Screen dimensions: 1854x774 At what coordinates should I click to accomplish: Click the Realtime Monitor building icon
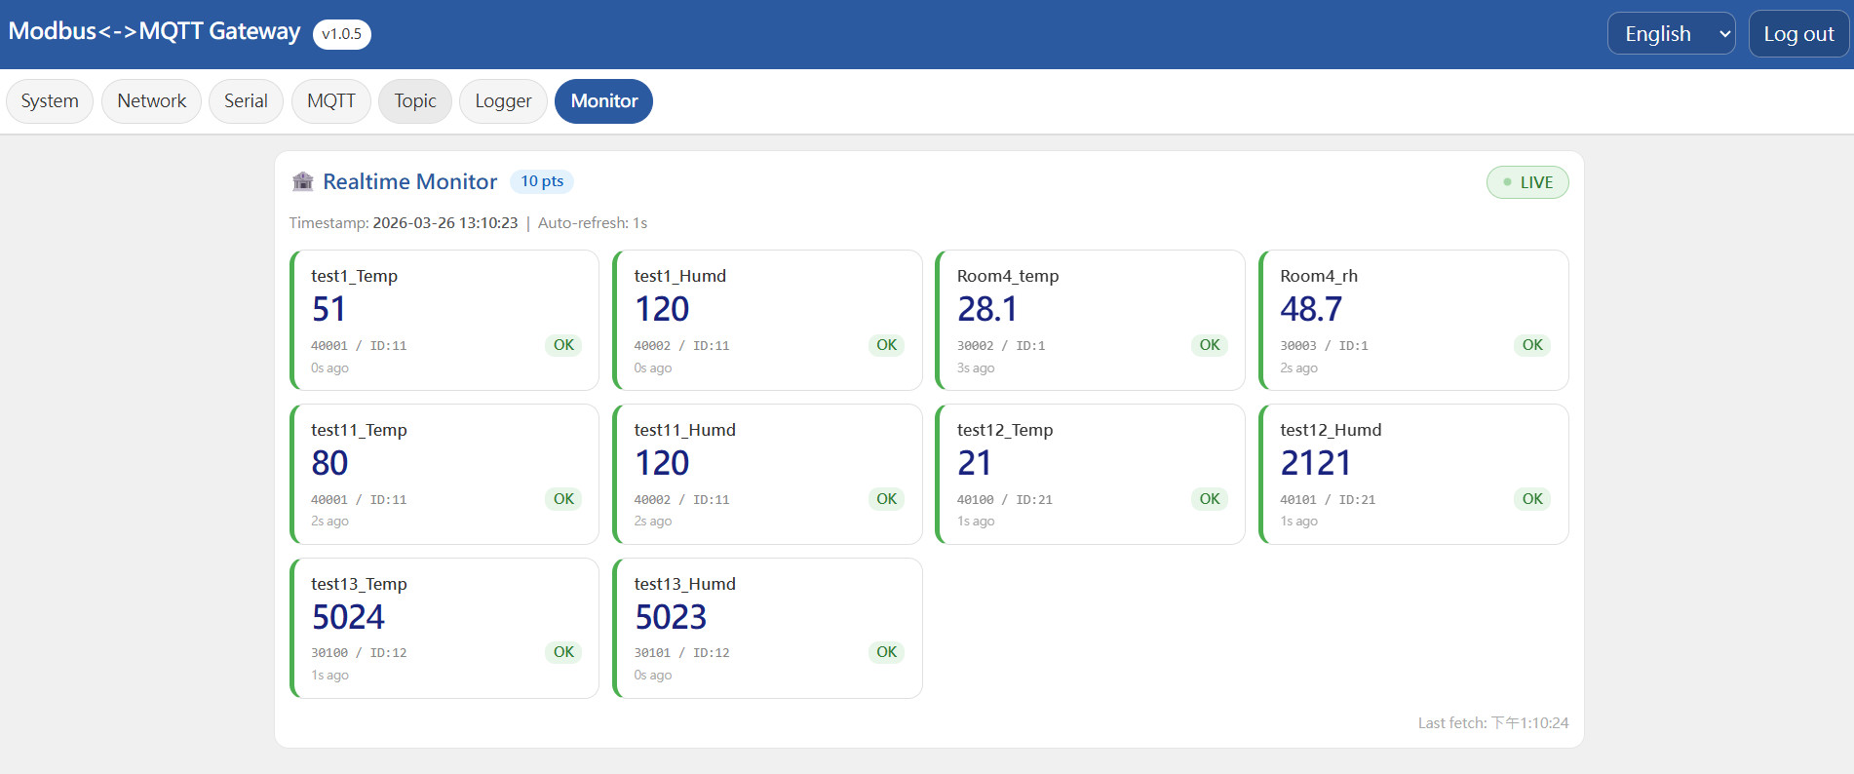pyautogui.click(x=303, y=181)
